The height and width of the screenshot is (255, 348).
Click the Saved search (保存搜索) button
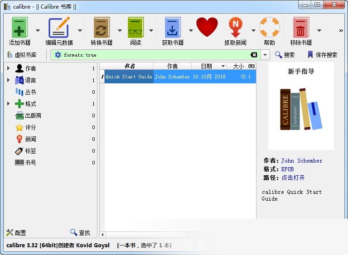(323, 55)
